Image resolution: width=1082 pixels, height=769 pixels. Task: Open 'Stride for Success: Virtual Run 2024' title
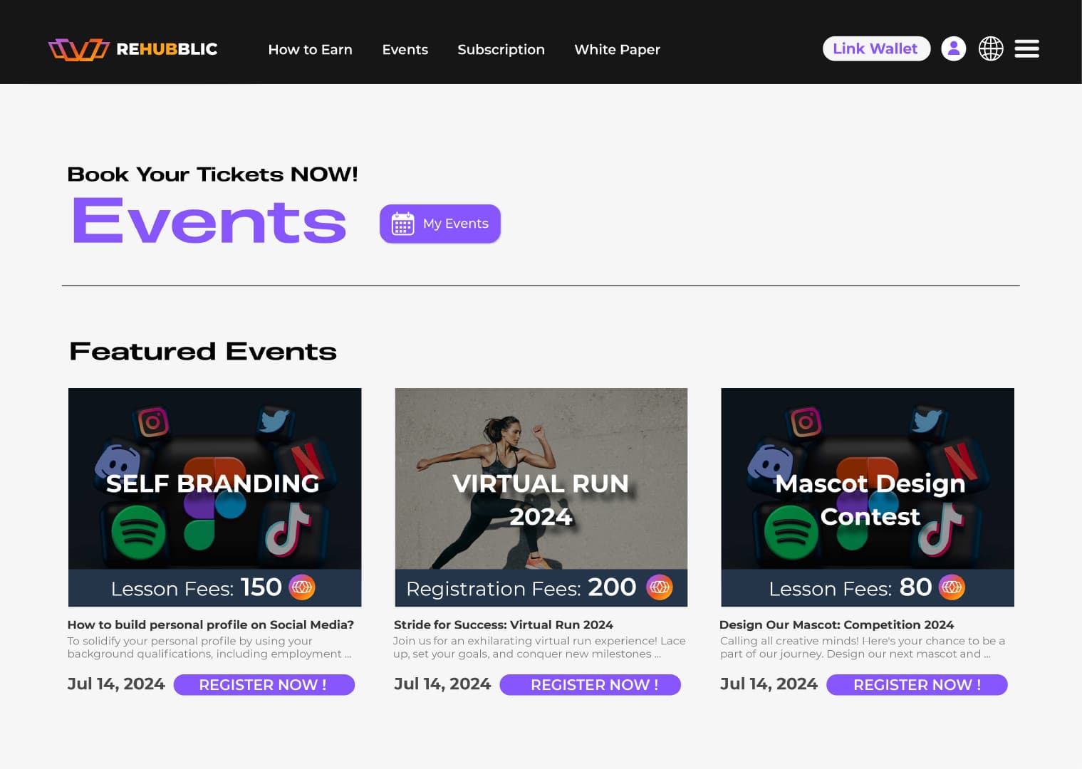point(503,624)
